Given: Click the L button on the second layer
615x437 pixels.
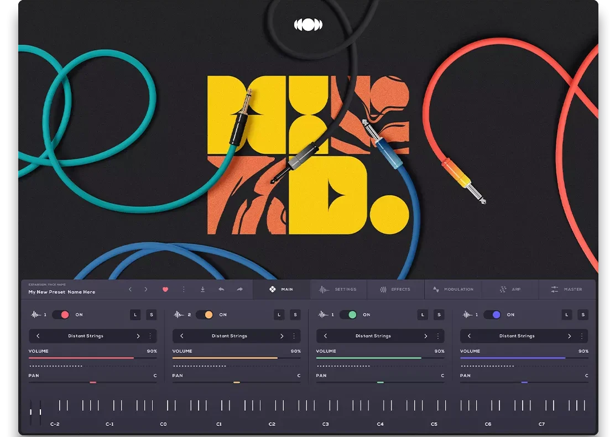Looking at the screenshot, I should click(x=279, y=314).
